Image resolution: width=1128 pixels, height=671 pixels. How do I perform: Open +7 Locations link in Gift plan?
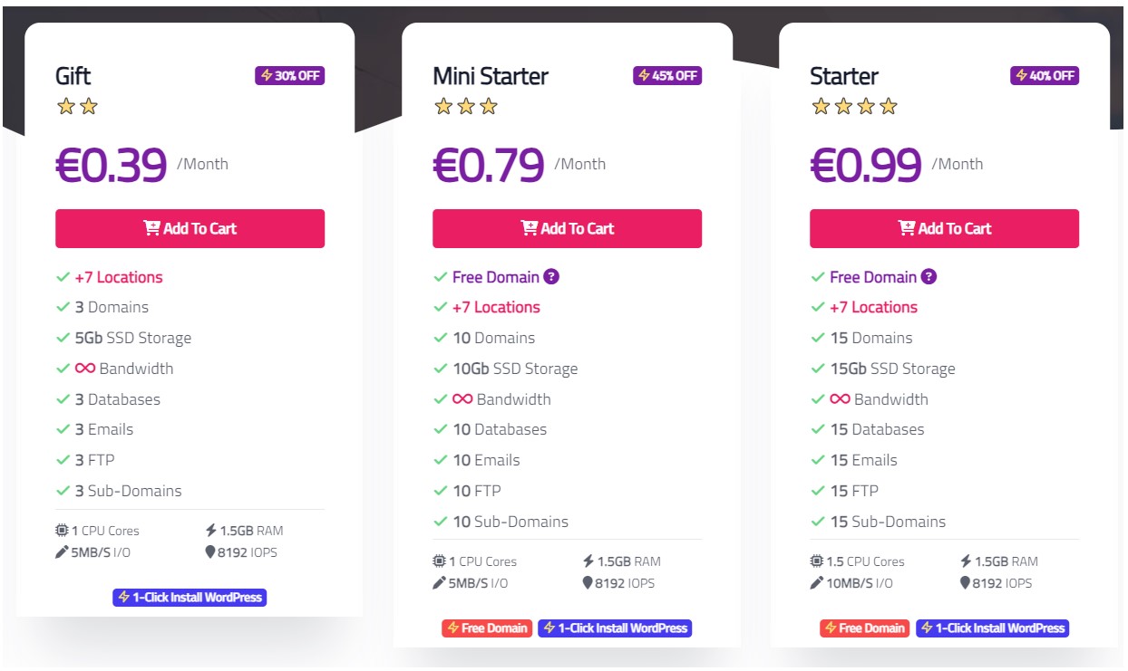(x=119, y=277)
